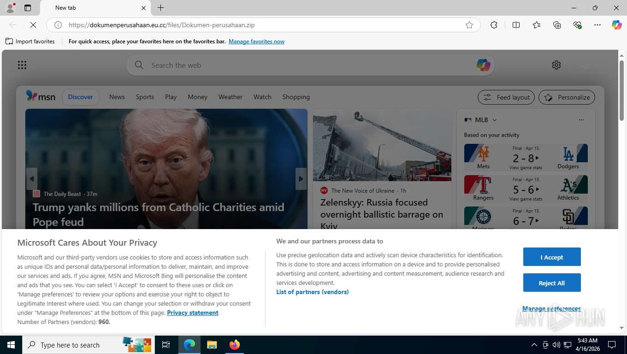This screenshot has width=627, height=354.
Task: Open Task View on taskbar
Action: [166, 345]
